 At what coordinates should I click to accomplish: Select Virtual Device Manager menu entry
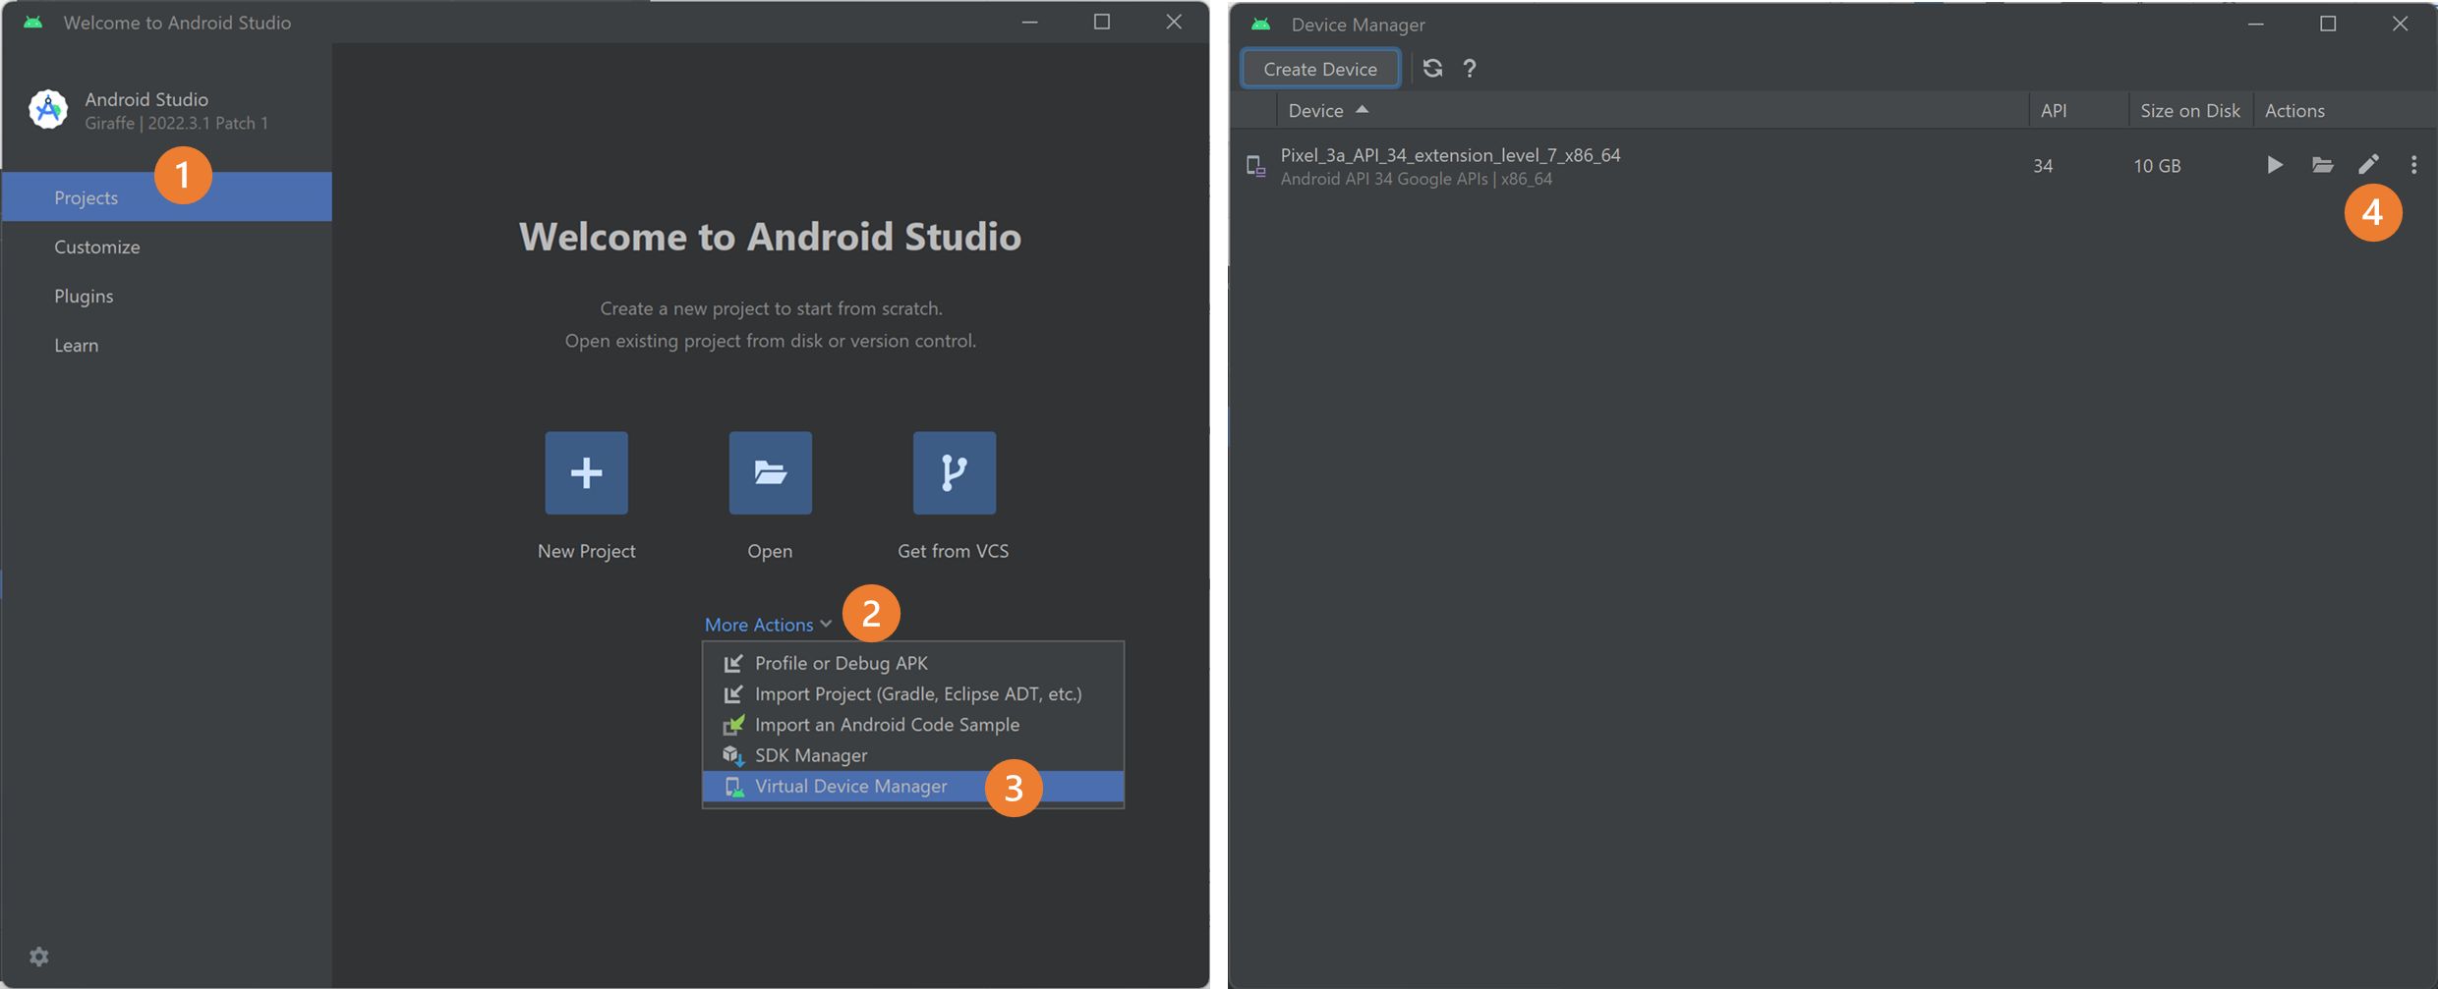pos(913,786)
